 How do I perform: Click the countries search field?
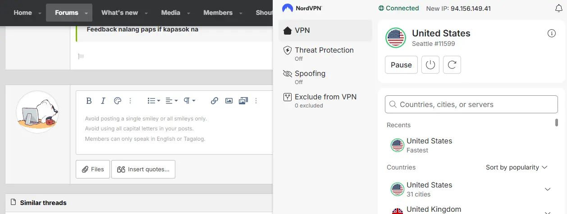[471, 104]
